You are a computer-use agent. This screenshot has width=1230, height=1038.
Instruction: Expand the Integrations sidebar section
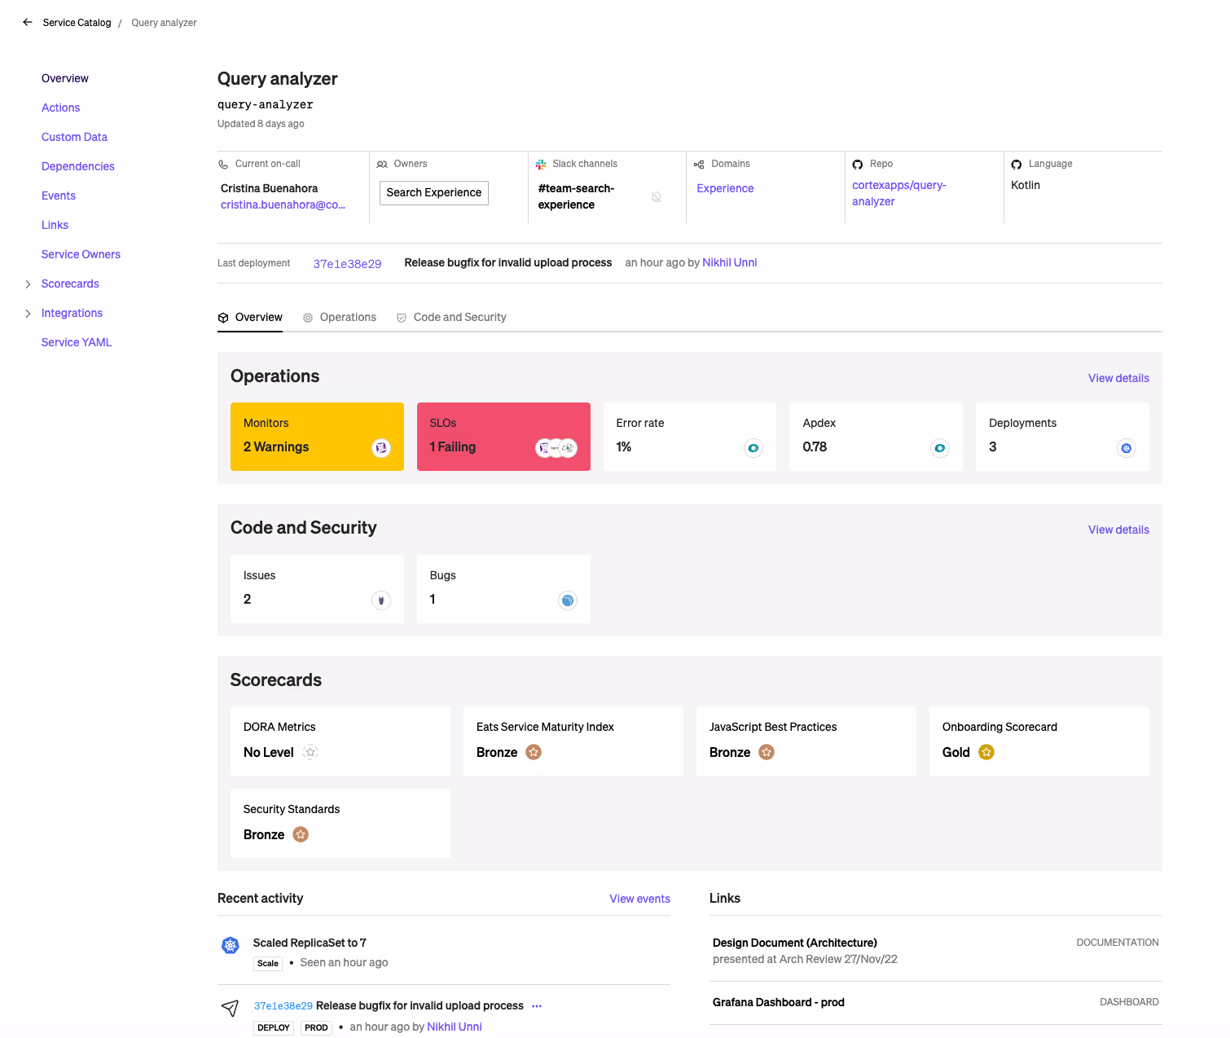(29, 314)
